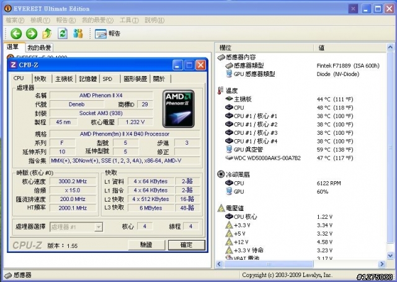Select the +3.3 V 待命 row label

[249, 250]
